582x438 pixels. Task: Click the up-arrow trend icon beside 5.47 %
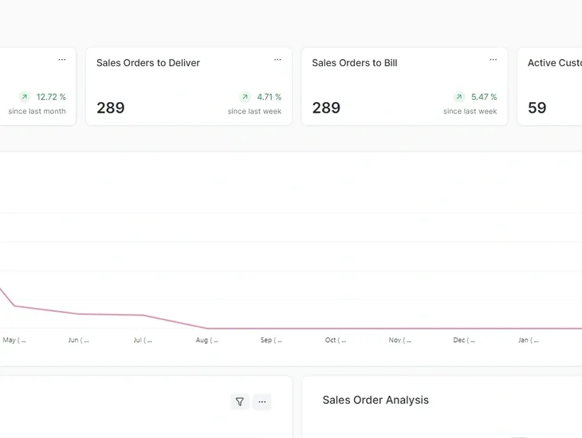459,97
